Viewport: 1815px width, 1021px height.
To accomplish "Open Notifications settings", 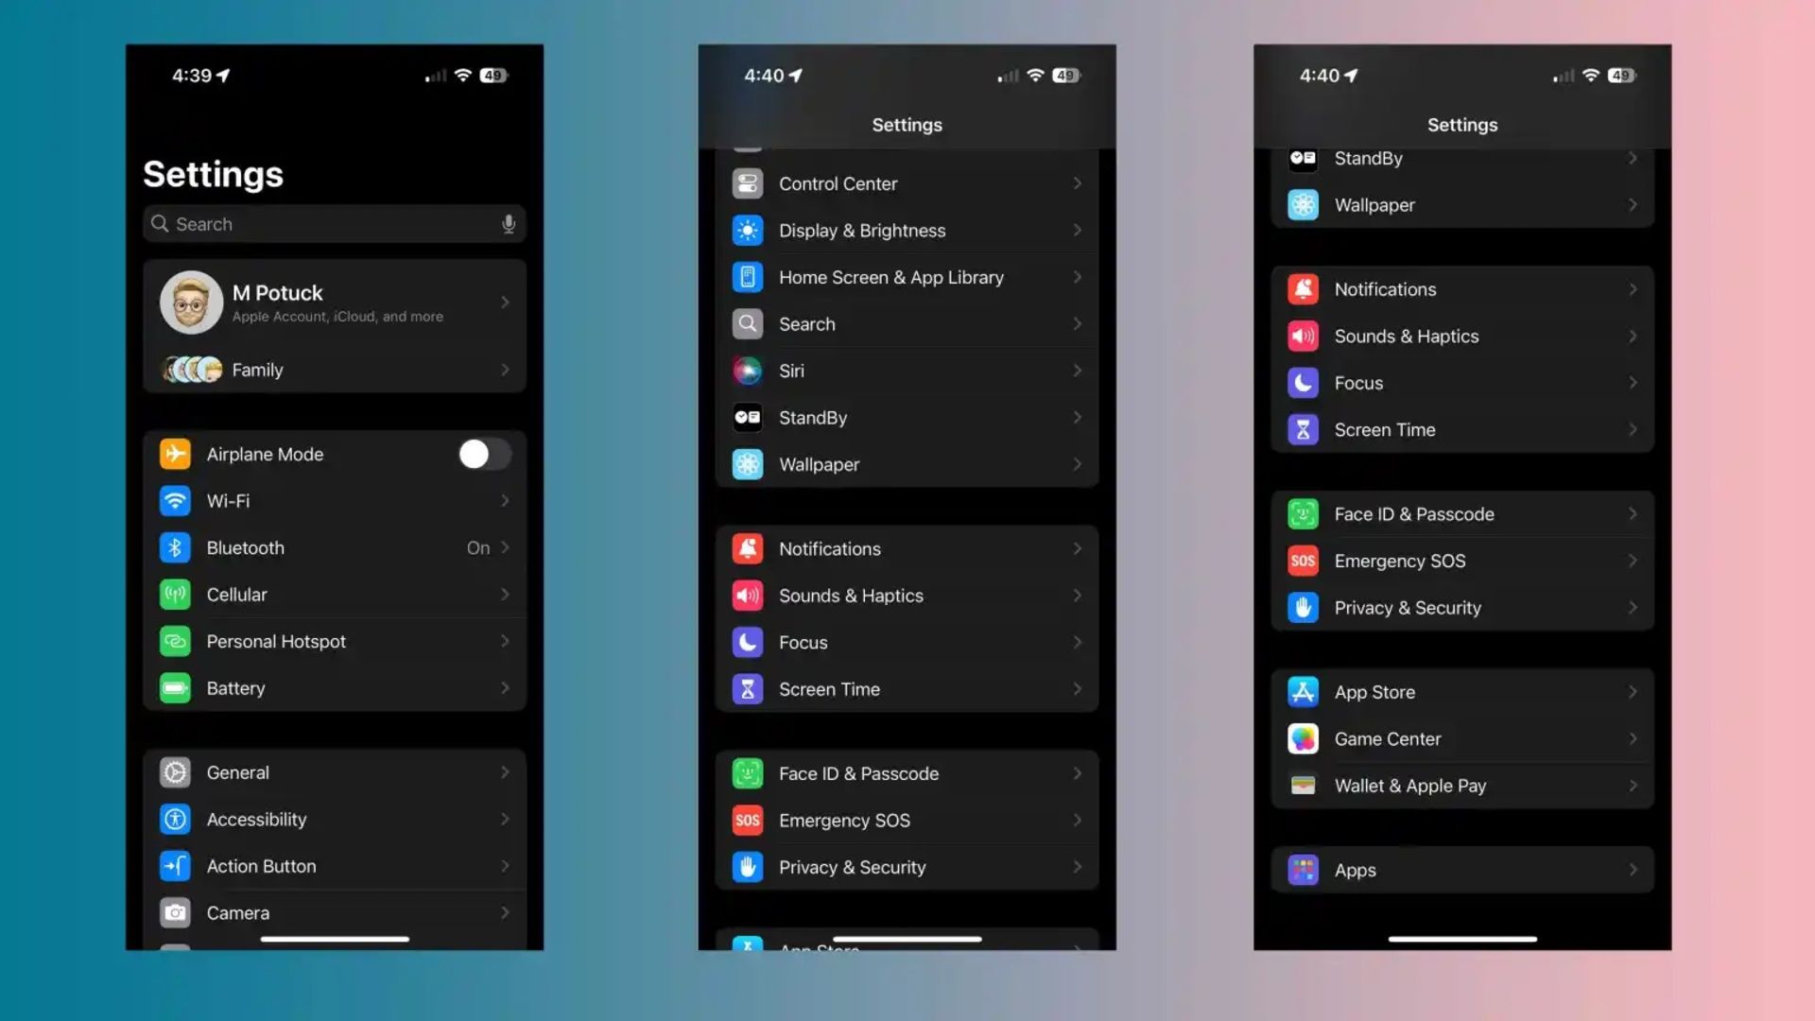I will [x=907, y=548].
